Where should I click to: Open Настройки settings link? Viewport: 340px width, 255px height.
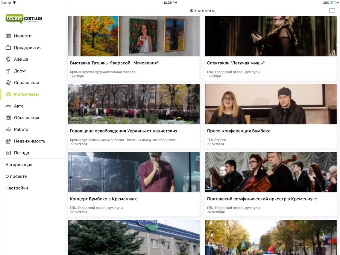click(x=17, y=188)
